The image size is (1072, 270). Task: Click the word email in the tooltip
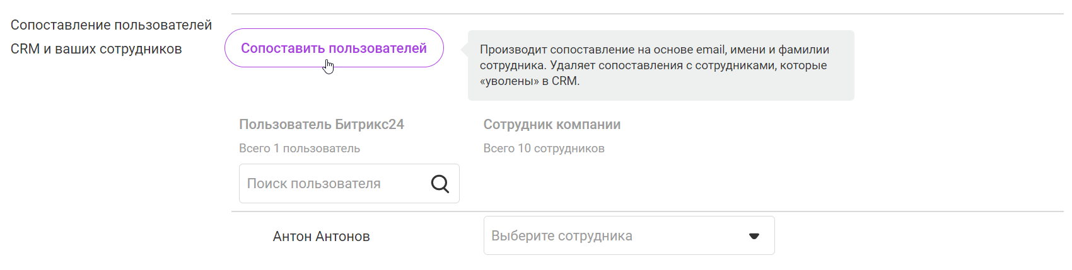pyautogui.click(x=710, y=50)
